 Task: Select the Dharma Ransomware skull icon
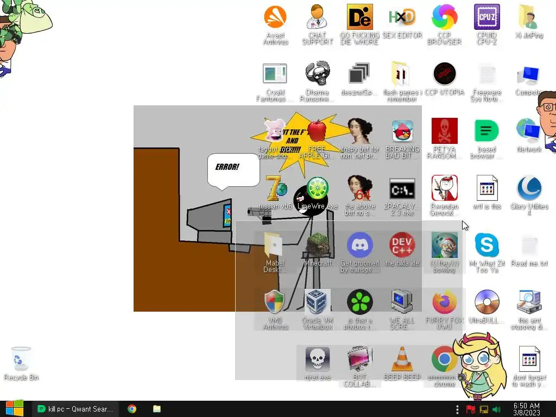pos(317,82)
